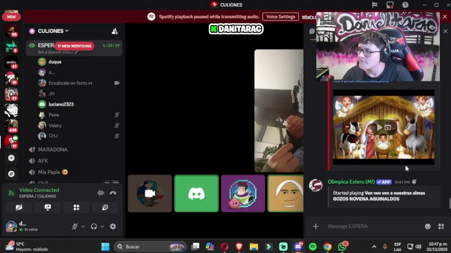Image resolution: width=451 pixels, height=253 pixels.
Task: Turn on camera in voice panel
Action: point(19,207)
